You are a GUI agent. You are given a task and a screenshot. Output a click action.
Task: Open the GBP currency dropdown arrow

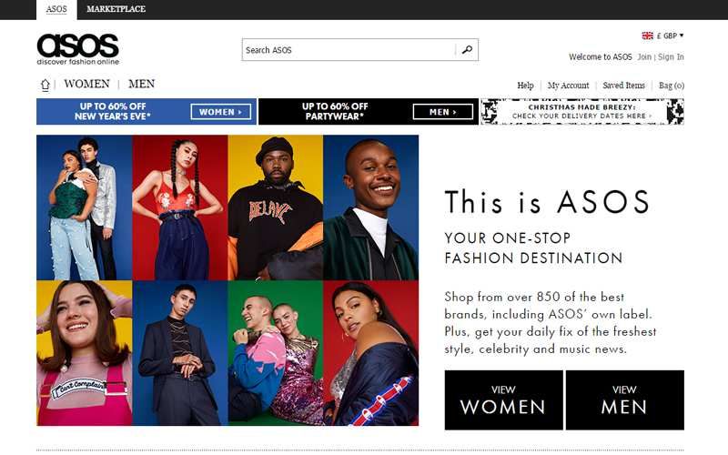tap(681, 35)
